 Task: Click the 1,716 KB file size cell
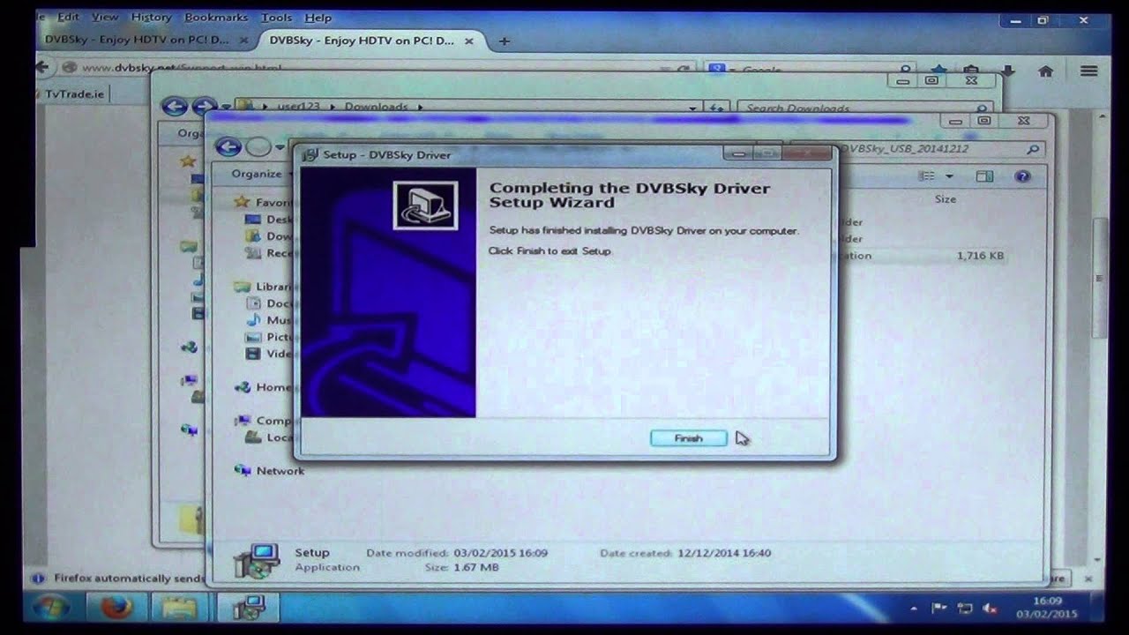point(980,256)
